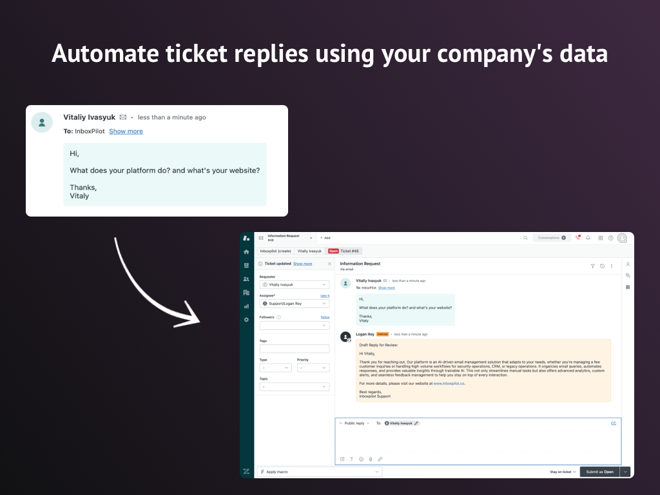Click into the reply composer text area
The width and height of the screenshot is (660, 495).
(x=478, y=441)
